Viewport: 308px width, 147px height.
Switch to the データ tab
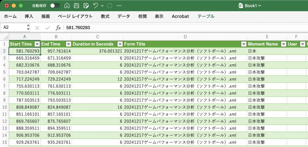tap(124, 16)
